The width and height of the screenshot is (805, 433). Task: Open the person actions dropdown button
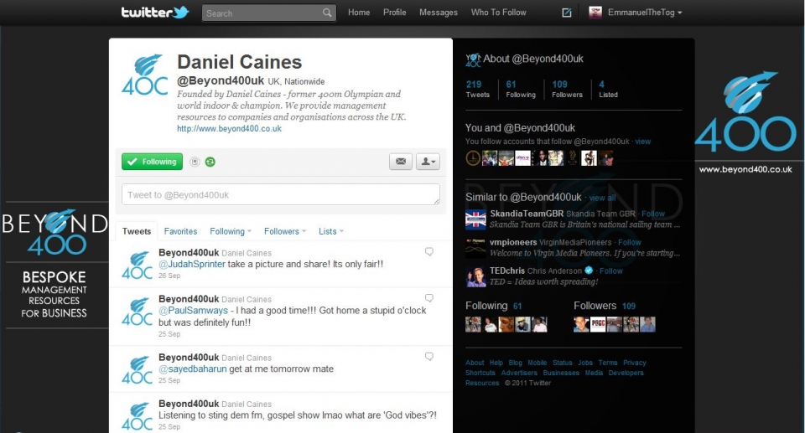coord(428,161)
